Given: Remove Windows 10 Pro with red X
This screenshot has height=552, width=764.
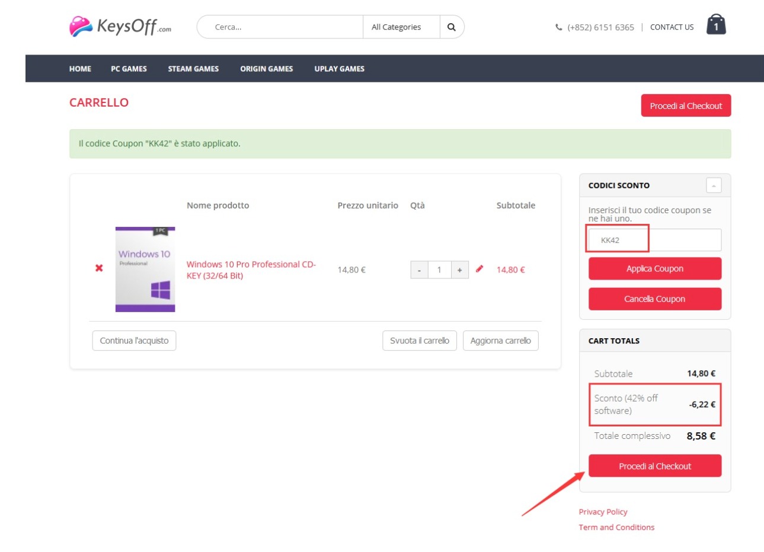Looking at the screenshot, I should click(x=99, y=268).
